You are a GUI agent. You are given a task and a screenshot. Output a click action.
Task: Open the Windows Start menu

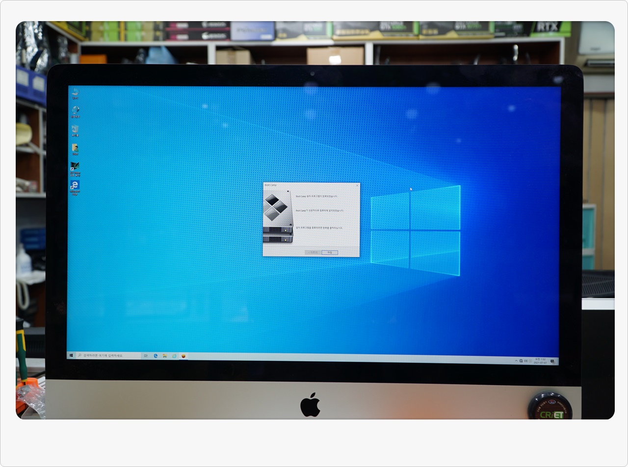(71, 355)
